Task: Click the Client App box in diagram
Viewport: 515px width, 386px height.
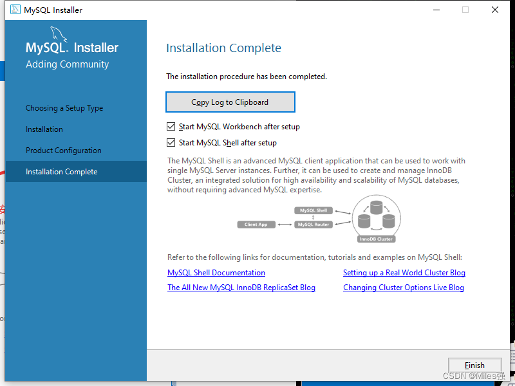Action: coord(256,225)
